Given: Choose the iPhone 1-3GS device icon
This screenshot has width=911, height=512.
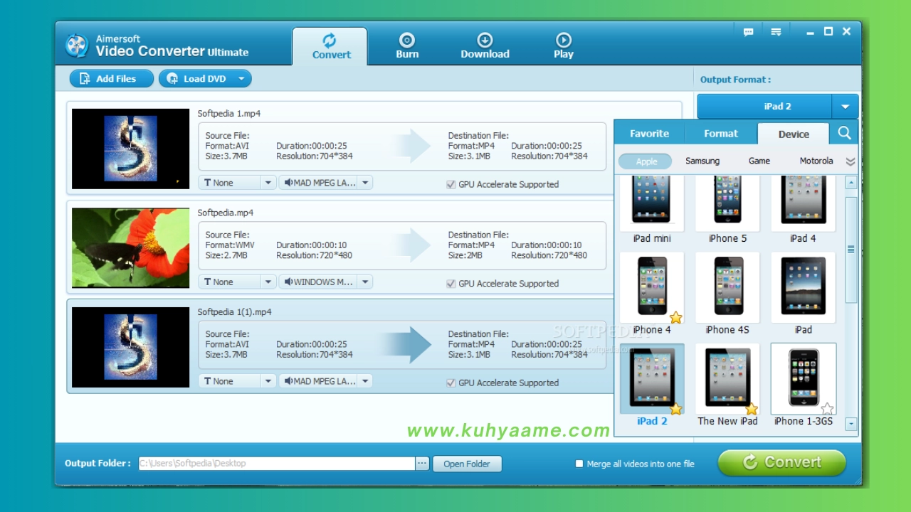Looking at the screenshot, I should 804,379.
